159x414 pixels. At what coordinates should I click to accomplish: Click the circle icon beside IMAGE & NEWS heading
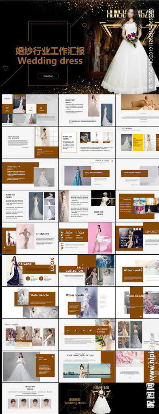click(x=112, y=161)
